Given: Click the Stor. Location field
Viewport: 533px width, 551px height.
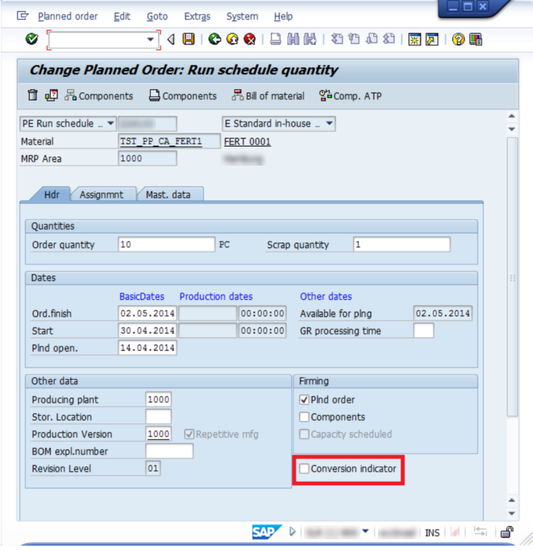Looking at the screenshot, I should (159, 417).
